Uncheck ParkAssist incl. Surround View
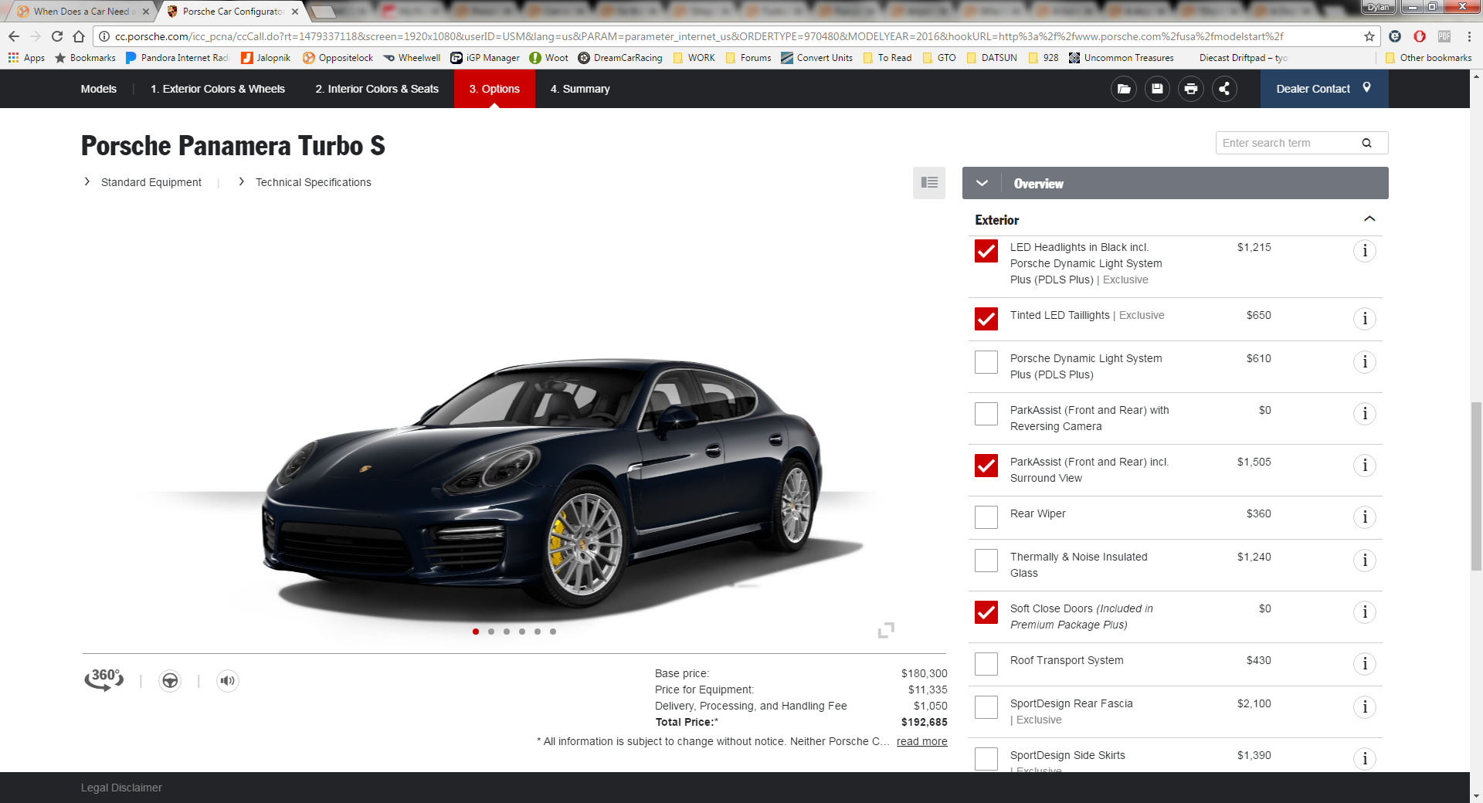 [986, 466]
